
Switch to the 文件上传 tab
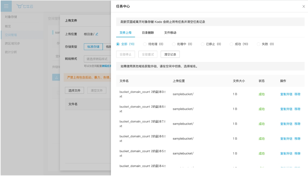click(x=125, y=33)
